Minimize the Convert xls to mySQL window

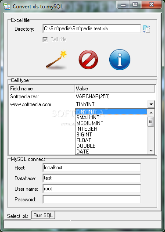pyautogui.click(x=123, y=4)
